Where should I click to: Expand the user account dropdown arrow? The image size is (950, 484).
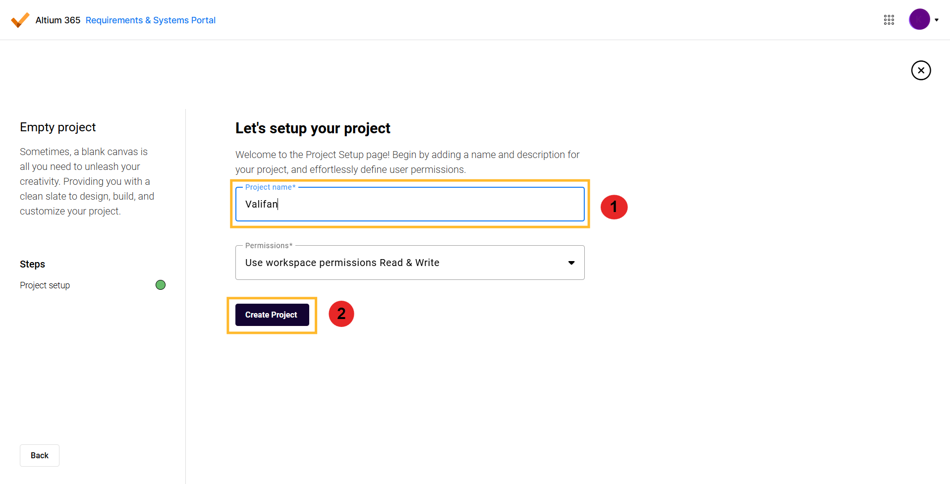click(937, 20)
